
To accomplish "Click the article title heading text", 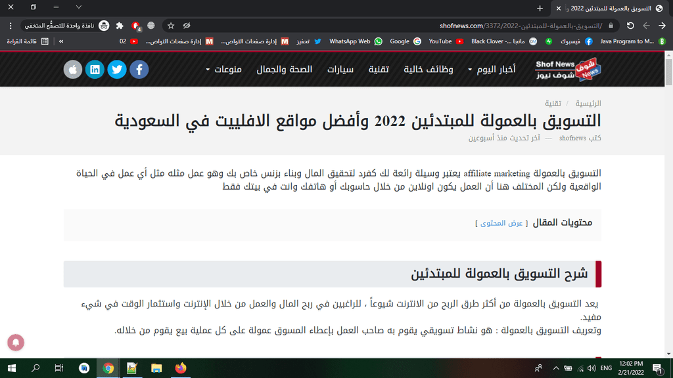I will (358, 121).
